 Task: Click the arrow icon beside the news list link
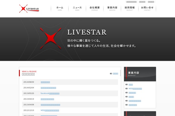tap(111, 74)
